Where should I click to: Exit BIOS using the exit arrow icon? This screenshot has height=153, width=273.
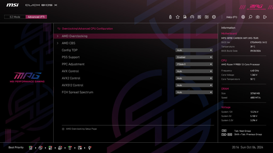264,17
